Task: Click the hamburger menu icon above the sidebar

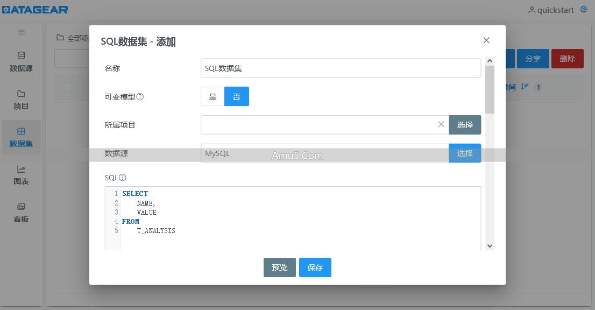Action: tap(21, 32)
